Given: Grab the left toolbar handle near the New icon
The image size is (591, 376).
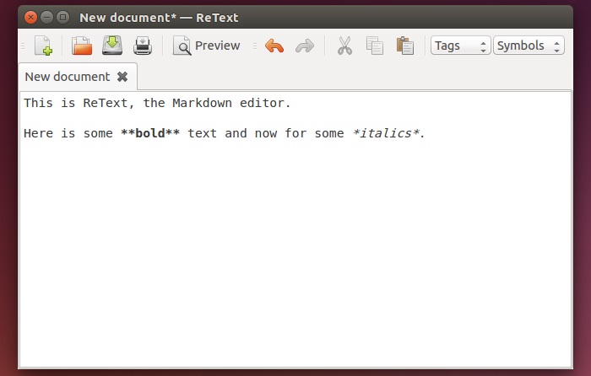Looking at the screenshot, I should (x=23, y=46).
